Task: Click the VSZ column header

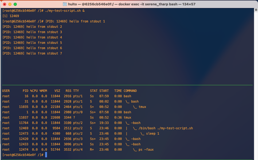Action: coord(57,91)
